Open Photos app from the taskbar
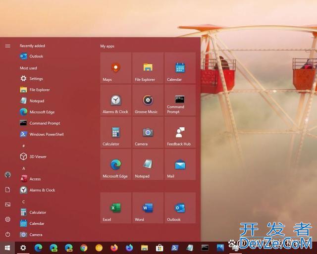The image size is (317, 254). click(220, 248)
